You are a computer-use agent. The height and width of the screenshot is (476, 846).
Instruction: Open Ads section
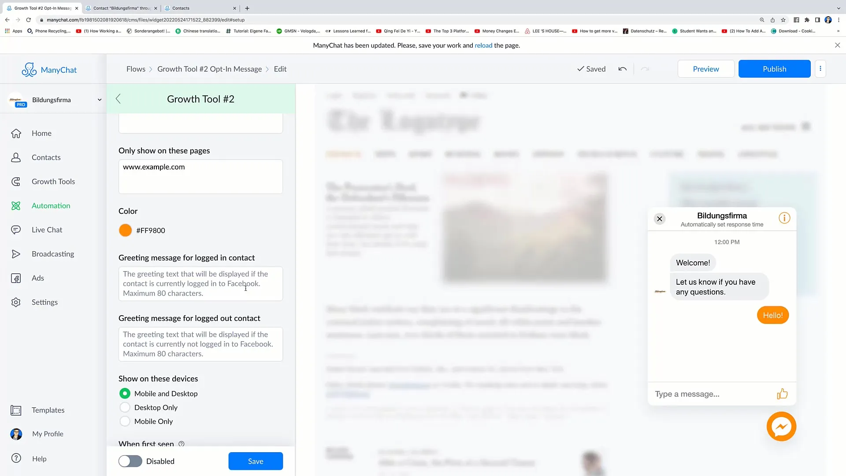[38, 278]
